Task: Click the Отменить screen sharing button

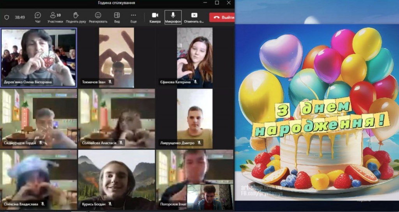Action: (x=194, y=17)
